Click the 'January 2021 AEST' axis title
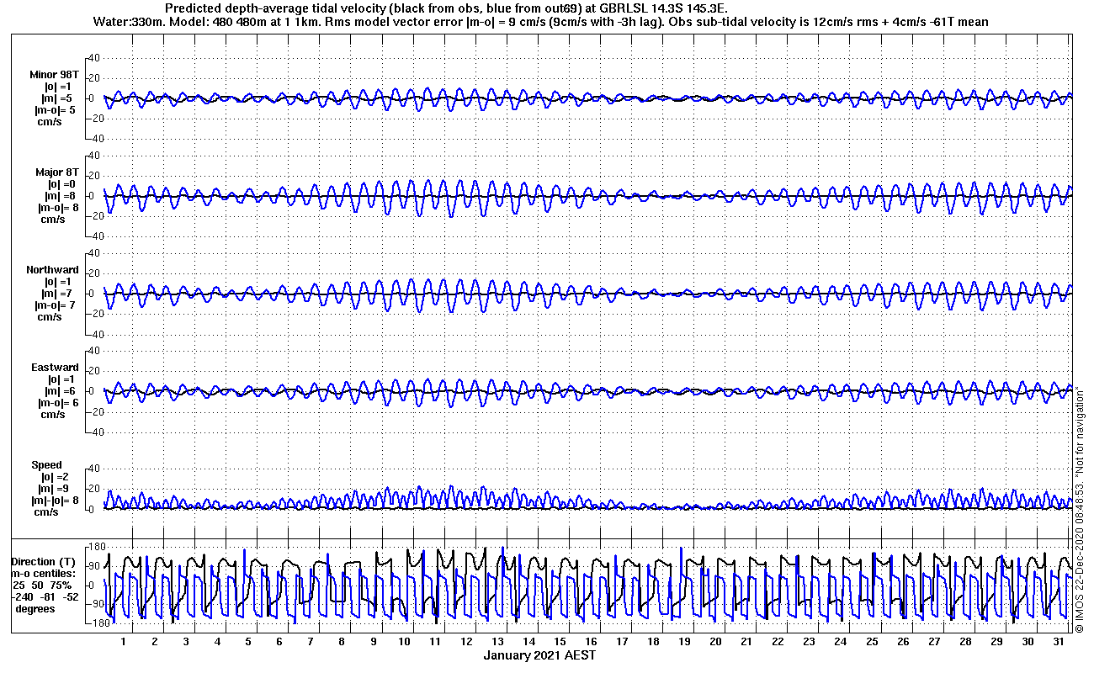Viewport: 1094px width, 673px height. [x=539, y=655]
